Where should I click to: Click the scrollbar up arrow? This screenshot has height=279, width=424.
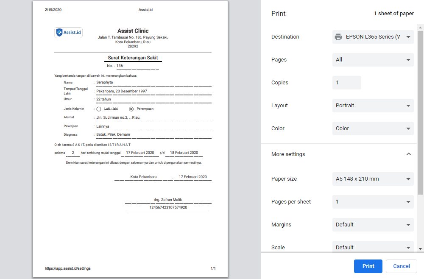click(420, 28)
